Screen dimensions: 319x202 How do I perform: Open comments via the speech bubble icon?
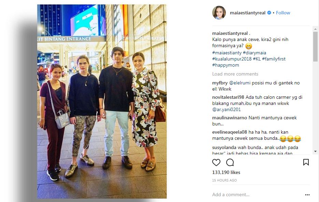coord(230,162)
